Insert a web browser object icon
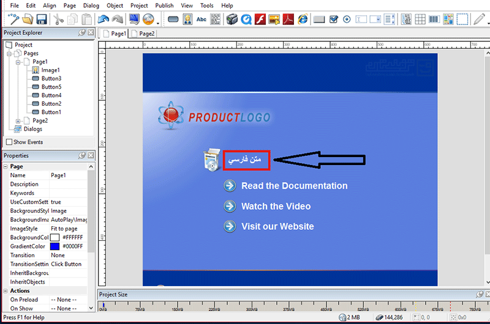 [303, 20]
